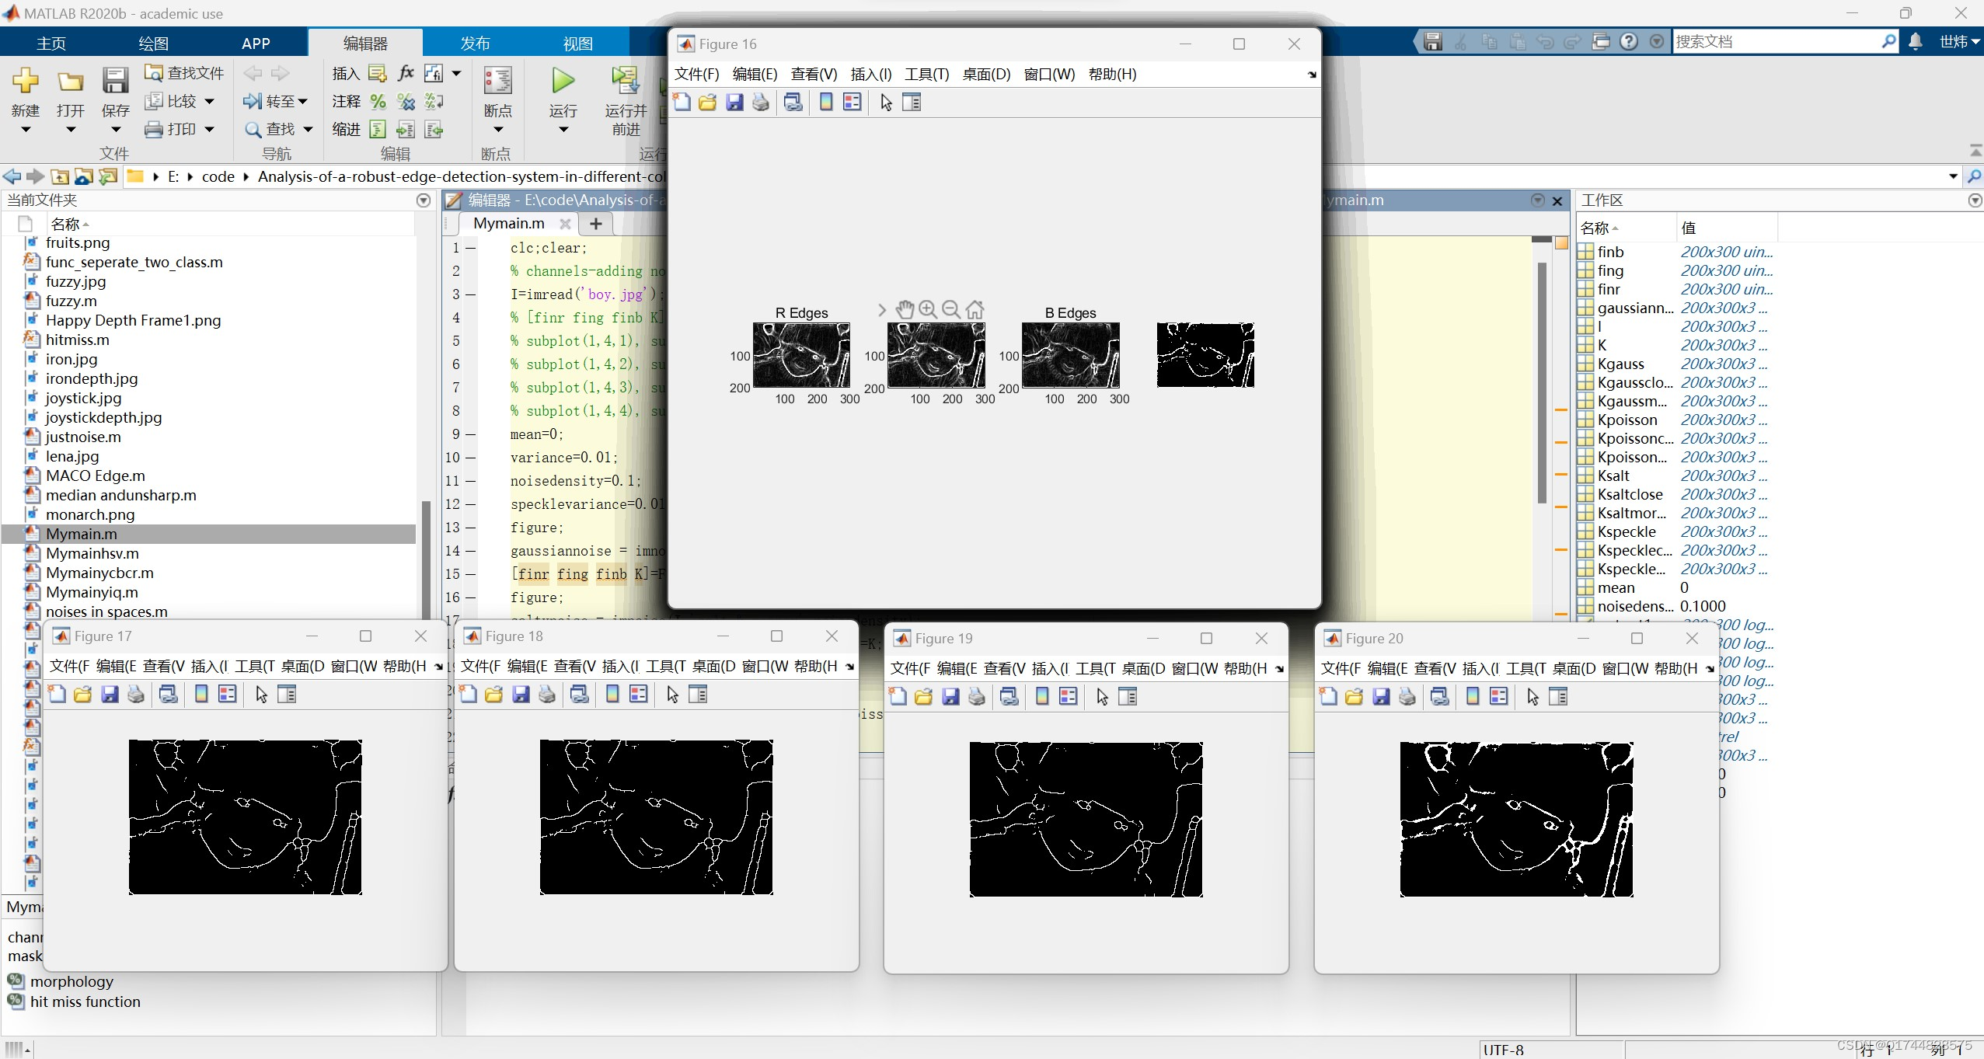Screen dimensions: 1984x1059
Task: Toggle zoom out tool on axes toolbar
Action: [950, 309]
